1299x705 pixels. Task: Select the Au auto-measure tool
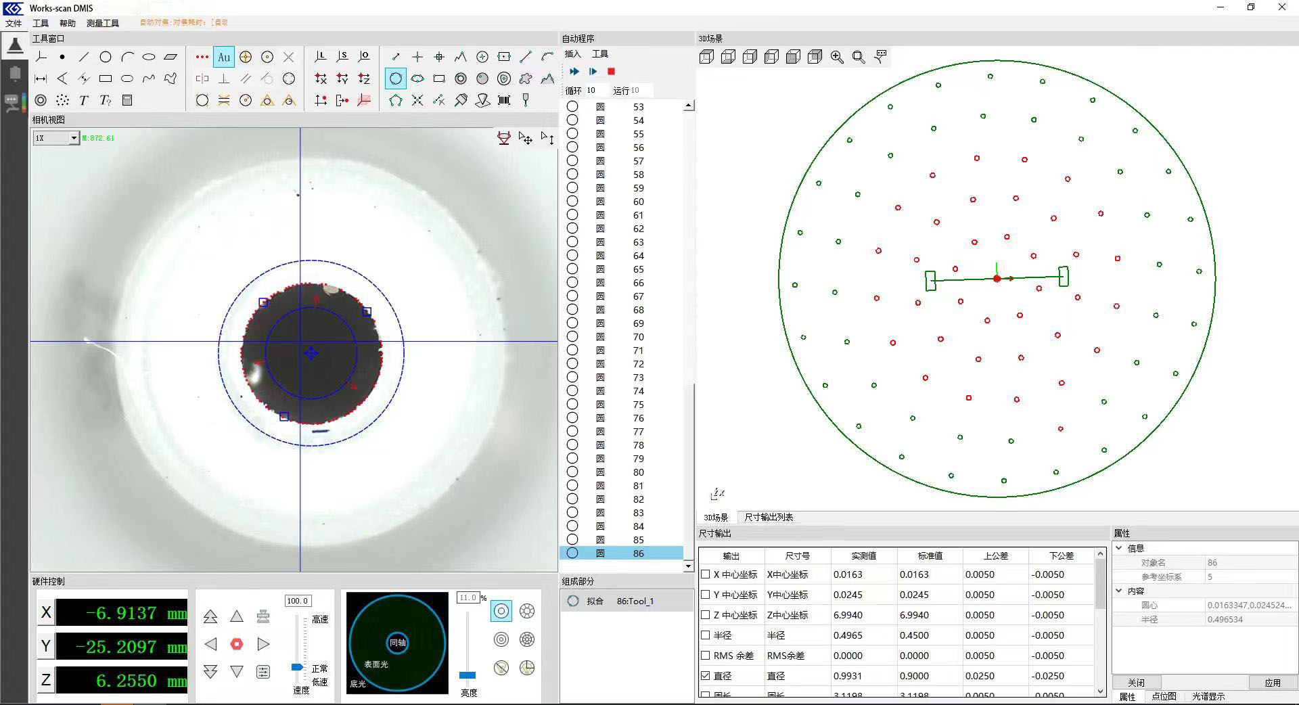click(224, 58)
